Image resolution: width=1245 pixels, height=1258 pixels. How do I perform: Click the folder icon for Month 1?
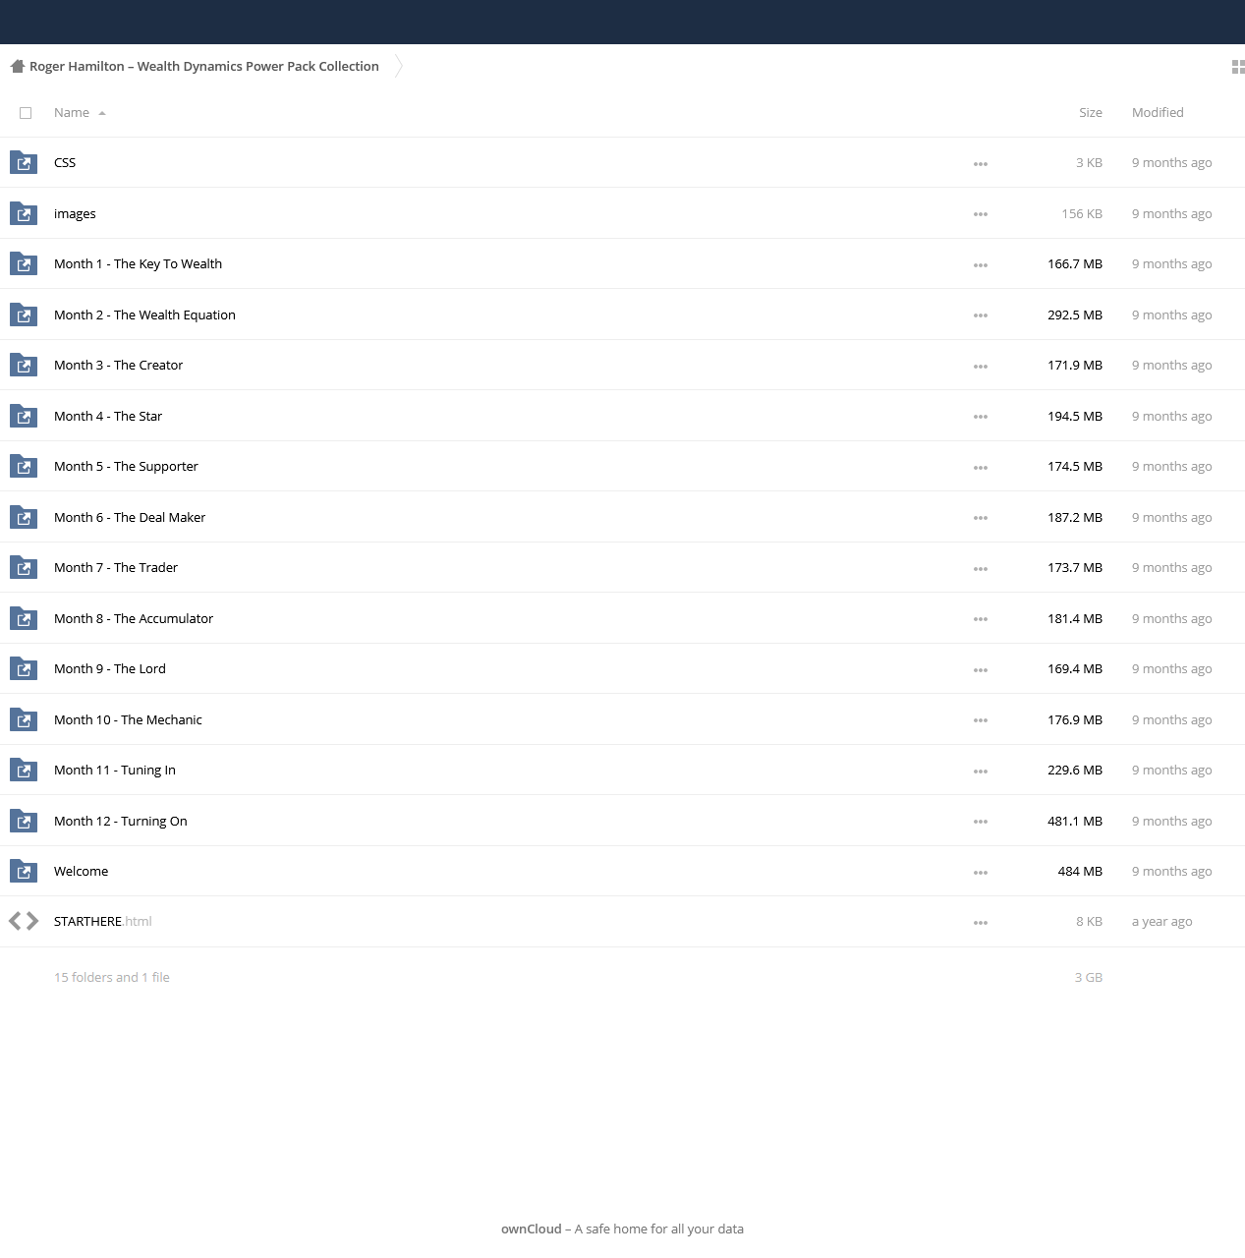click(24, 263)
